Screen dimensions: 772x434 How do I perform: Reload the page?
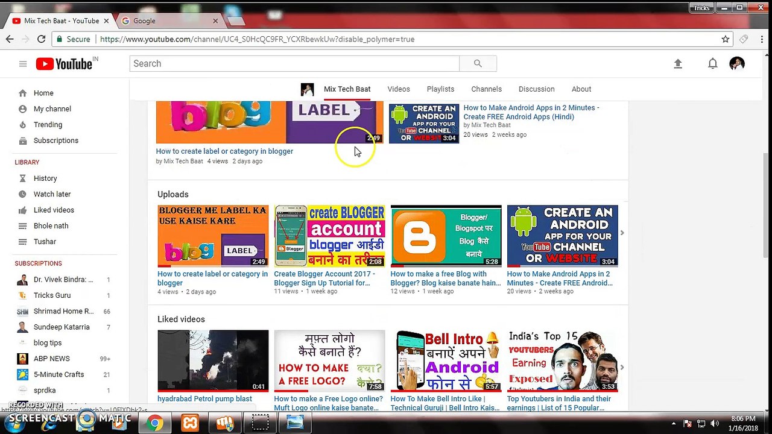(x=41, y=39)
